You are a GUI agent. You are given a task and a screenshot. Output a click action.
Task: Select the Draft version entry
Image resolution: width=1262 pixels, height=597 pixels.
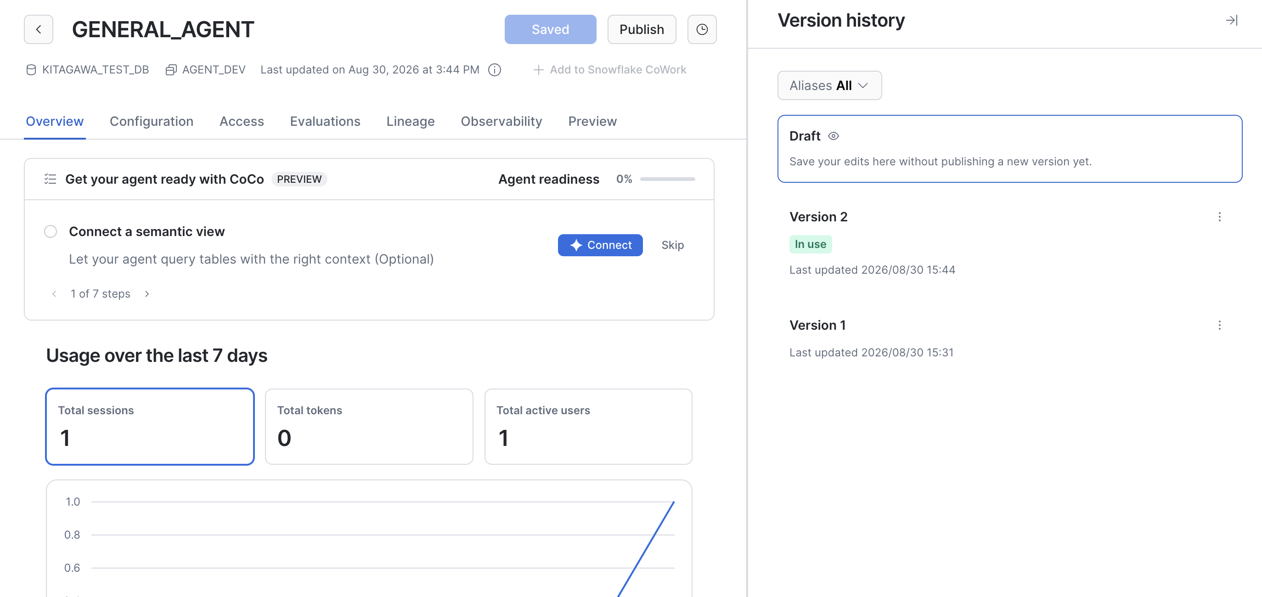(x=1010, y=149)
